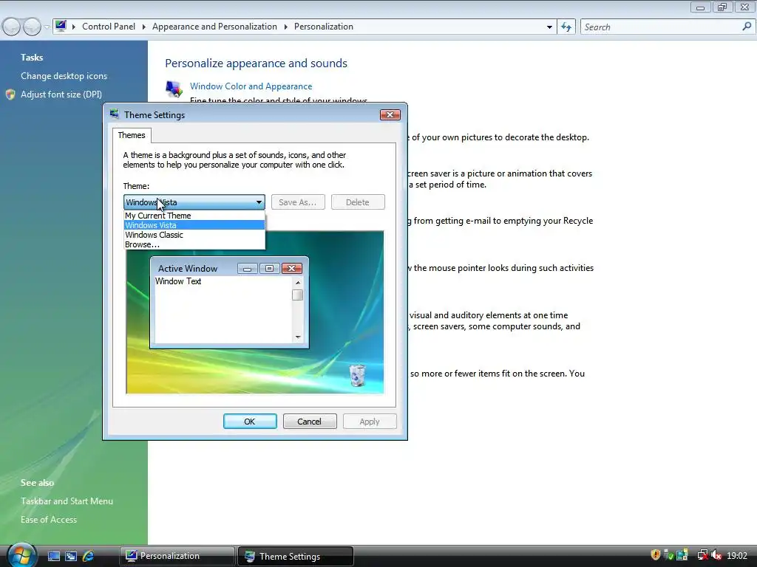
Task: Click Safely Remove Hardware tray icon
Action: pyautogui.click(x=668, y=555)
